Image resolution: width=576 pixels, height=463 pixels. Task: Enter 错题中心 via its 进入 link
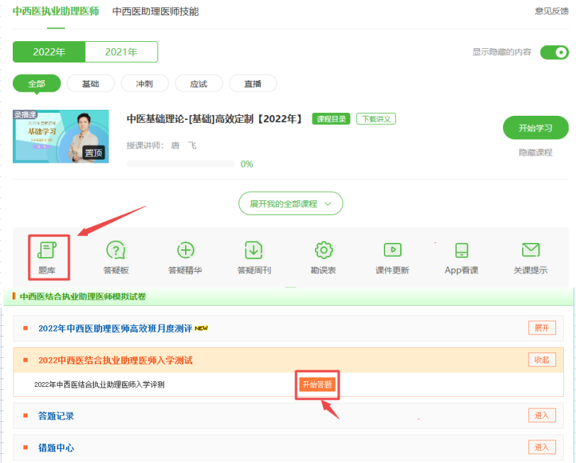coord(542,447)
